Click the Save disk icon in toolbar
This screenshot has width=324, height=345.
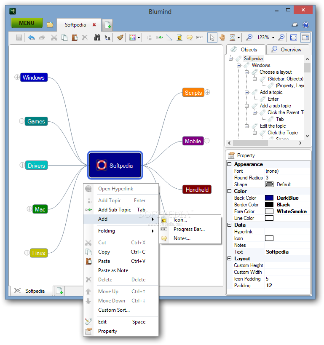[x=19, y=37]
